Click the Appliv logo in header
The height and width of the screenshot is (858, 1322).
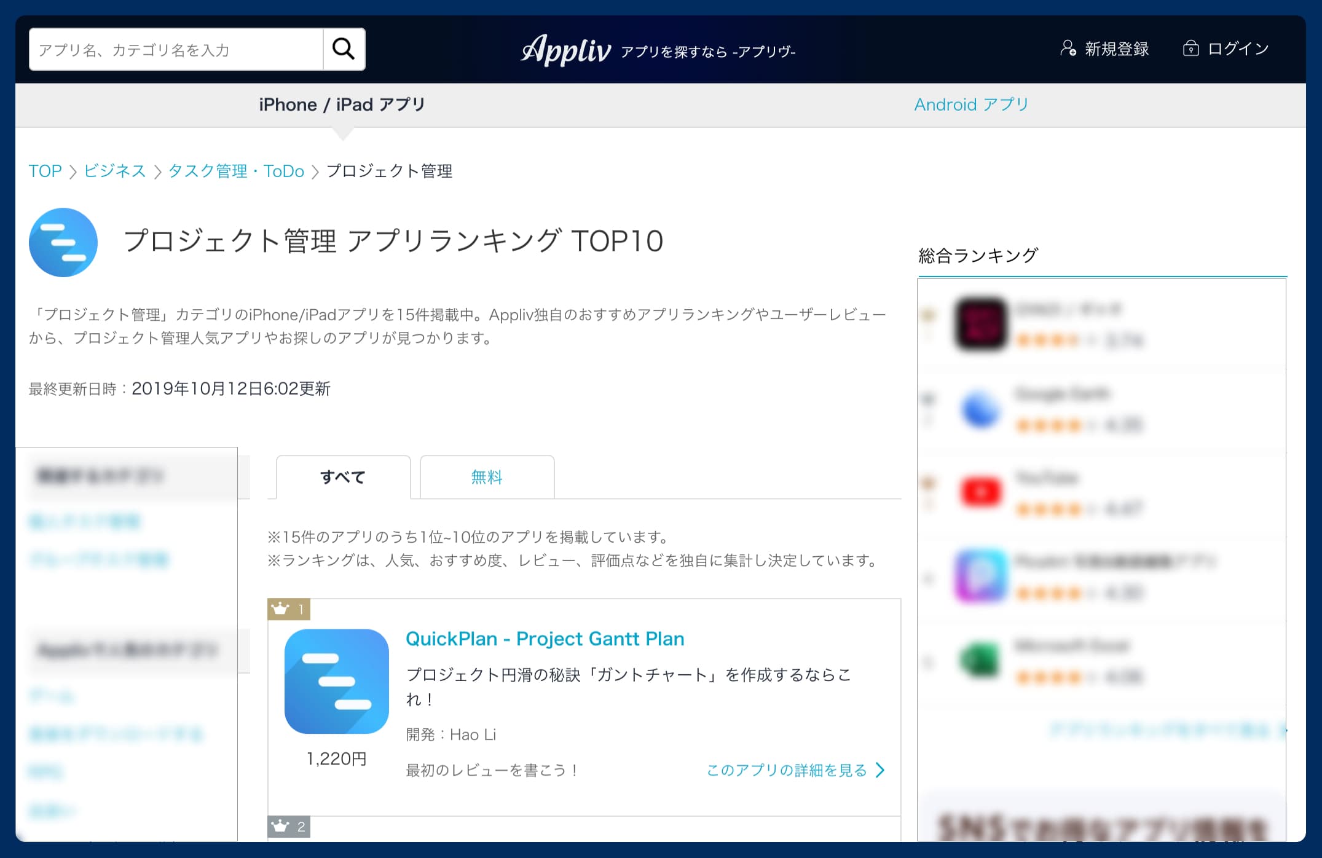click(x=566, y=50)
